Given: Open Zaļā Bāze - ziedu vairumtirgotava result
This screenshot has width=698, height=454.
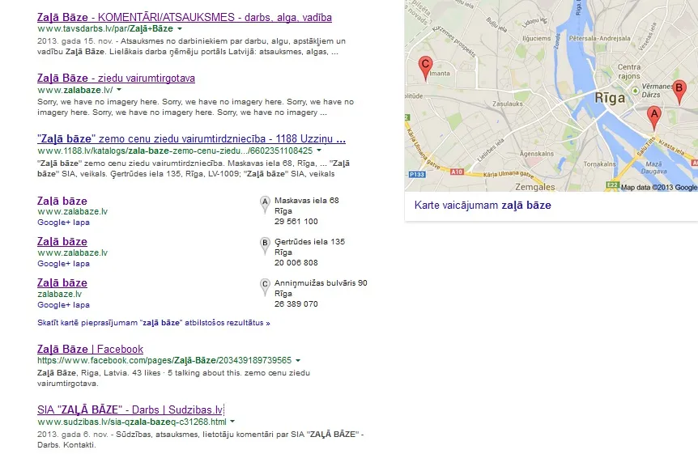Looking at the screenshot, I should point(116,78).
